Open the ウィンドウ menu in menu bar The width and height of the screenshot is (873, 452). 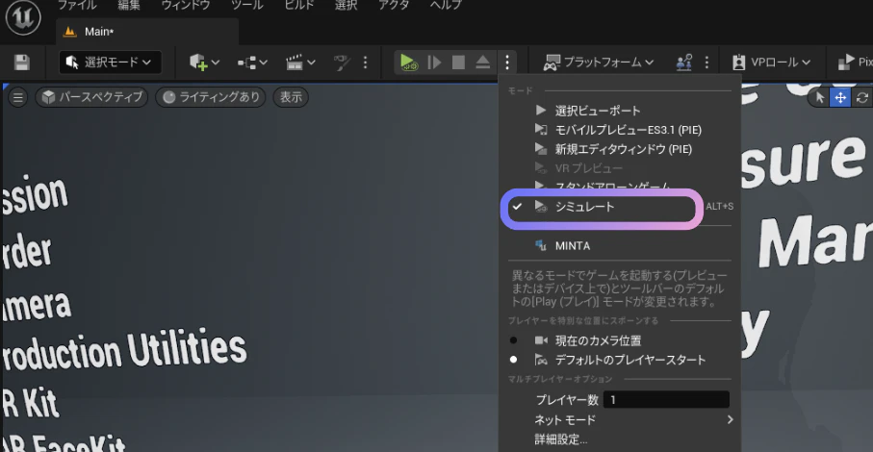point(186,5)
